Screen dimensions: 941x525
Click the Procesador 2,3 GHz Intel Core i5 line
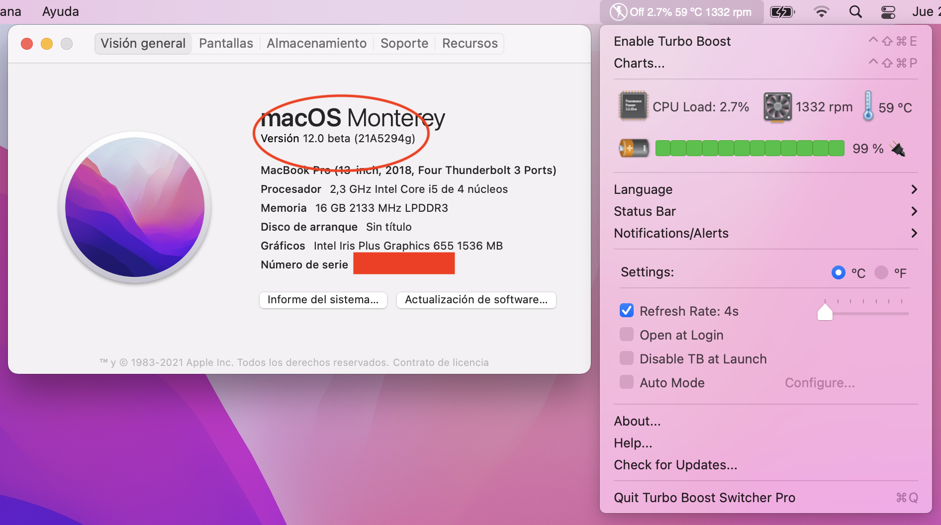(x=384, y=189)
